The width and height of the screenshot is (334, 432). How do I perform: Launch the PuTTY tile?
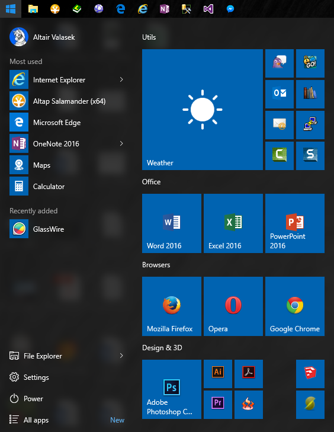[310, 125]
